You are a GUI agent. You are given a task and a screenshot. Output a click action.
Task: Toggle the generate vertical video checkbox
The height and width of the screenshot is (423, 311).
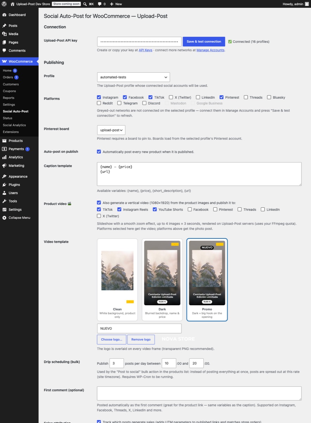point(99,203)
